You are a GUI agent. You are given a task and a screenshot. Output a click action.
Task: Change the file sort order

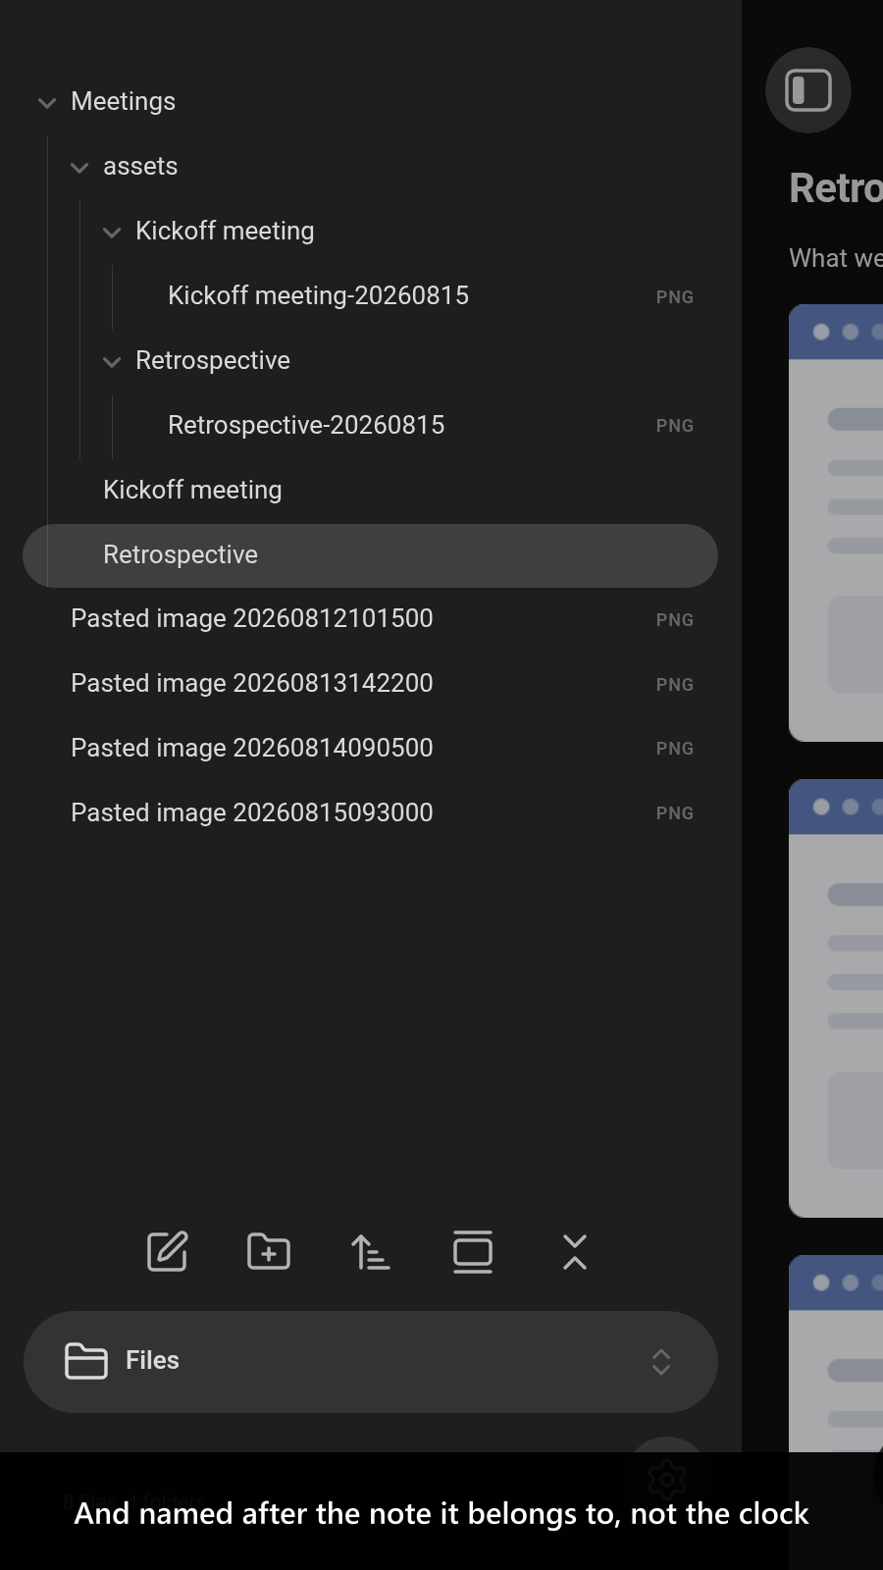click(371, 1252)
